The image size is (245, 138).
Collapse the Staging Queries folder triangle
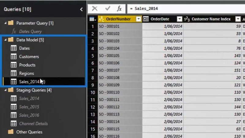point(6,90)
